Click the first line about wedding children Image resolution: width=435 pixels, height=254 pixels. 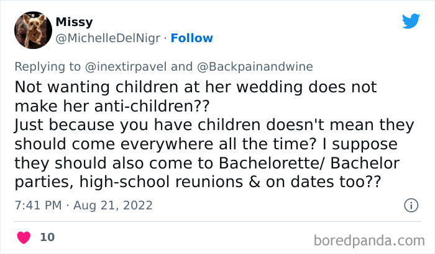pyautogui.click(x=195, y=87)
